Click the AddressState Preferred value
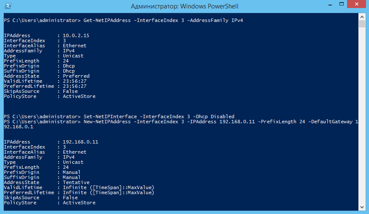The image size is (369, 214). pos(76,76)
